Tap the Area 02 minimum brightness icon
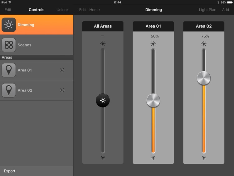Viewport: 234px width, 176px height. pyautogui.click(x=203, y=158)
